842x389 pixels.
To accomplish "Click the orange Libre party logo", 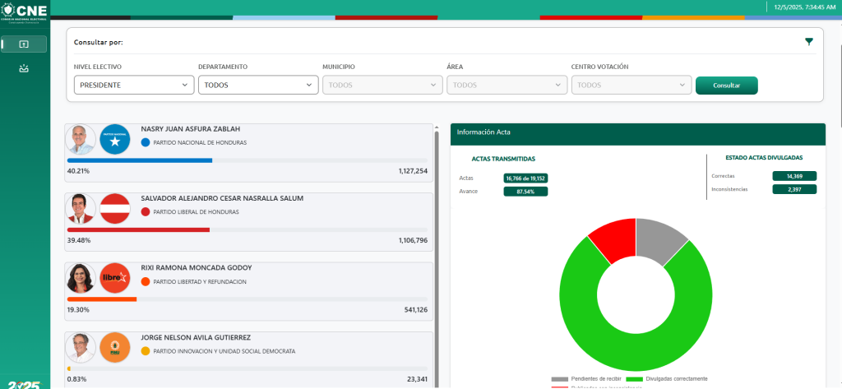I will click(x=115, y=278).
